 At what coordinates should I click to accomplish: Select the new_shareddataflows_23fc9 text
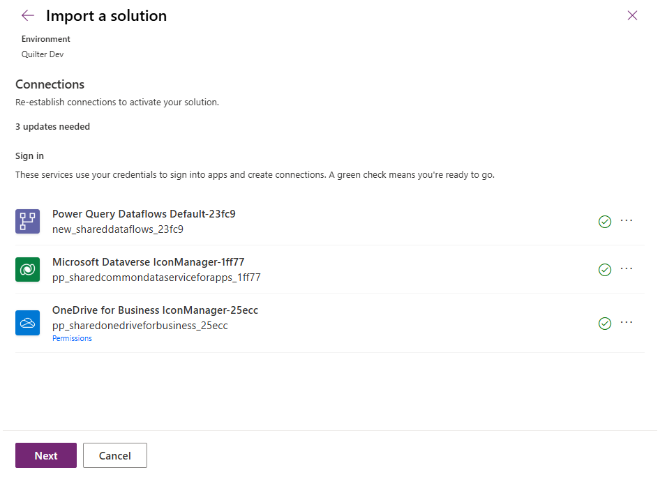coord(118,229)
